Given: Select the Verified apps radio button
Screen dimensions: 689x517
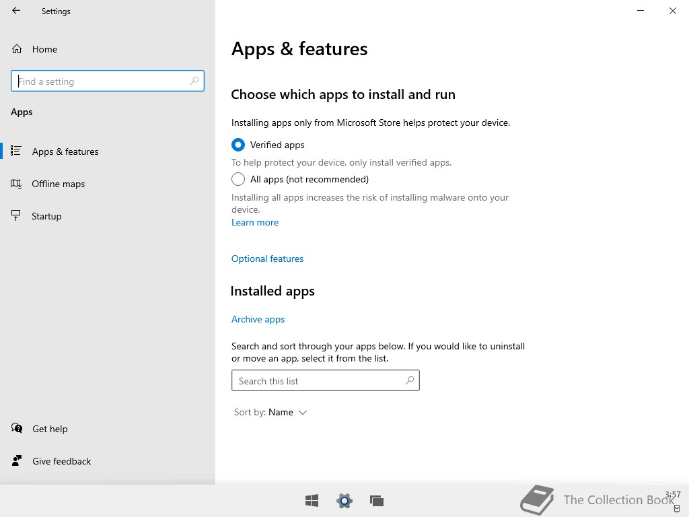Looking at the screenshot, I should pos(238,145).
